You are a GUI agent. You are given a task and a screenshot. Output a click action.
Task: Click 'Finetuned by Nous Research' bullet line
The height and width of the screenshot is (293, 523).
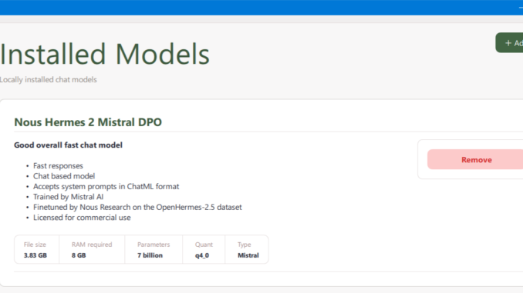[137, 207]
